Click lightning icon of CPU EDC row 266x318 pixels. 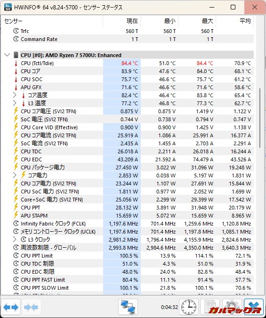coord(16,159)
